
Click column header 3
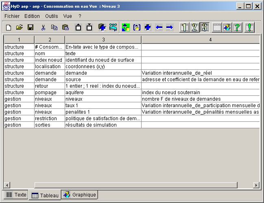tap(103, 40)
